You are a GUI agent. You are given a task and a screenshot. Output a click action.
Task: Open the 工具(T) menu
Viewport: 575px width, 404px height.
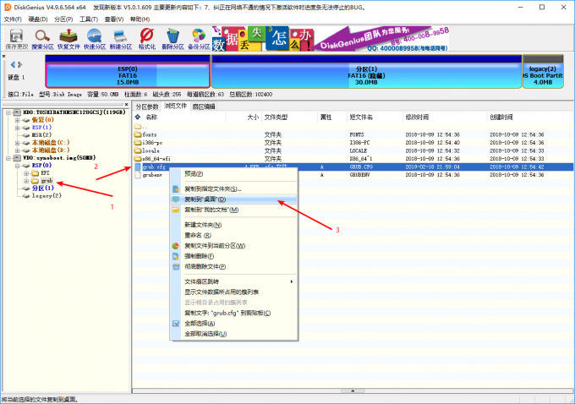tap(88, 18)
